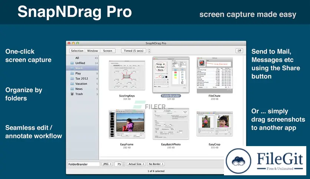Select the FileChute screenshot thumbnail
This screenshot has width=310, height=179.
[x=214, y=75]
